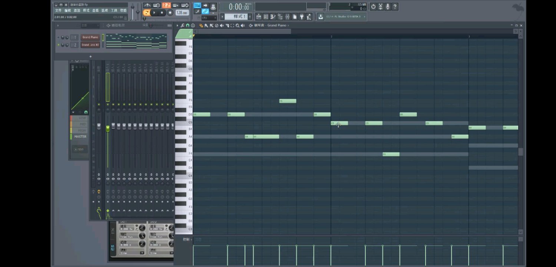Open the 文件 menu
Image resolution: width=556 pixels, height=267 pixels.
(58, 11)
